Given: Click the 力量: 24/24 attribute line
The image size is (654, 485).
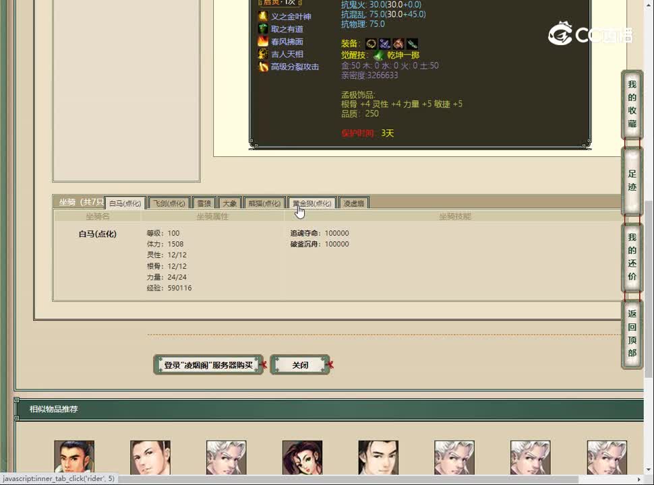Looking at the screenshot, I should (x=167, y=277).
